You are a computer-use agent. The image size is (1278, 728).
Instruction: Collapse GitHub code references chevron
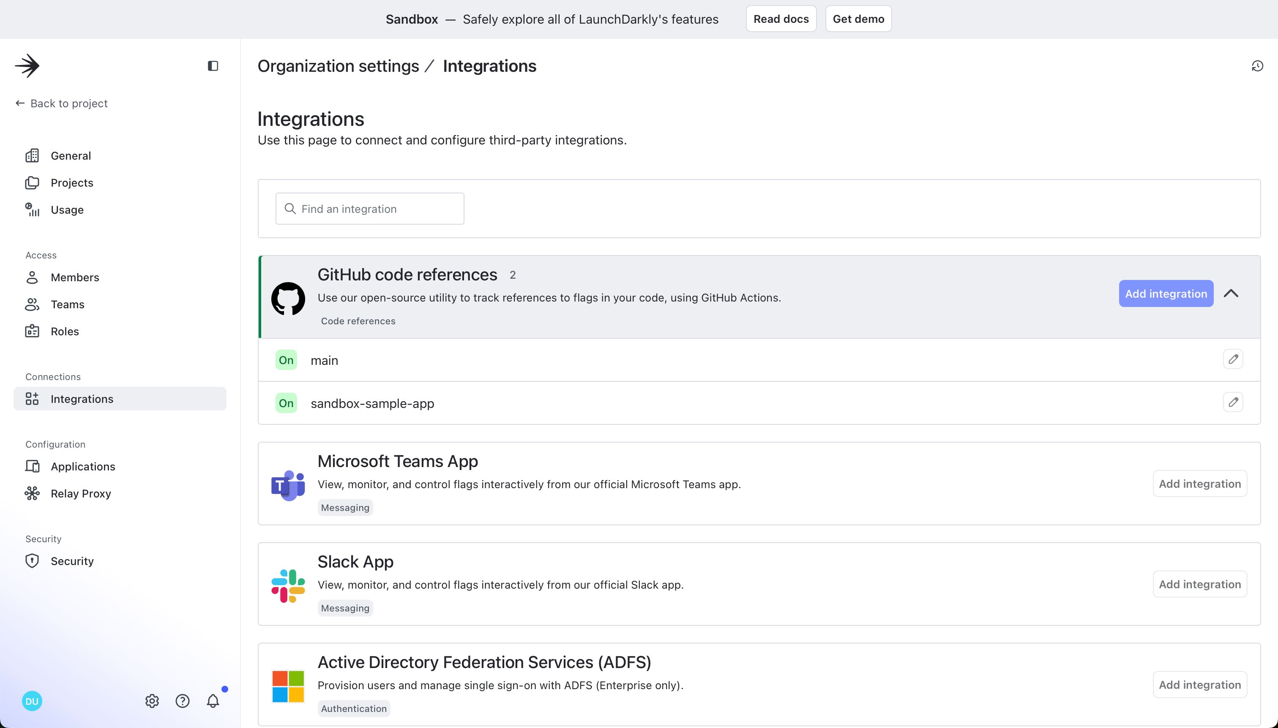[x=1231, y=293]
